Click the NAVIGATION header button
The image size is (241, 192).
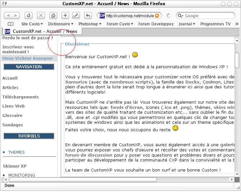click(x=29, y=67)
